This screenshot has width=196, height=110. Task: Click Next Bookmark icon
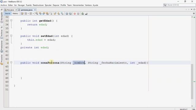coord(58,13)
